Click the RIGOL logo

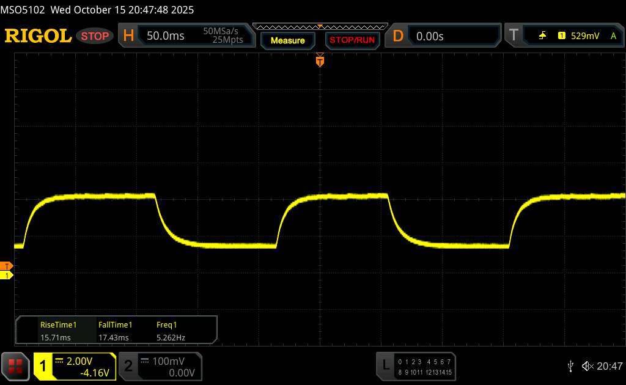(x=38, y=36)
